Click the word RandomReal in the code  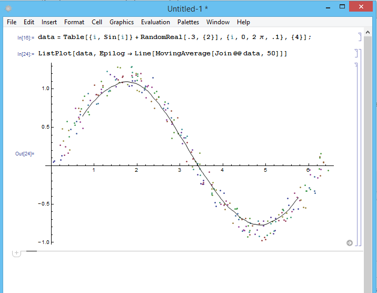pos(161,37)
